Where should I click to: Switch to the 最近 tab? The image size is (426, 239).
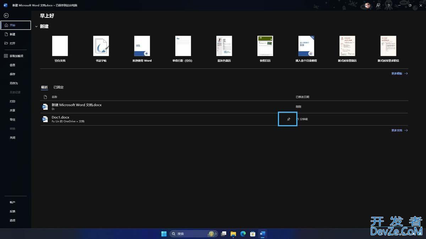(44, 87)
